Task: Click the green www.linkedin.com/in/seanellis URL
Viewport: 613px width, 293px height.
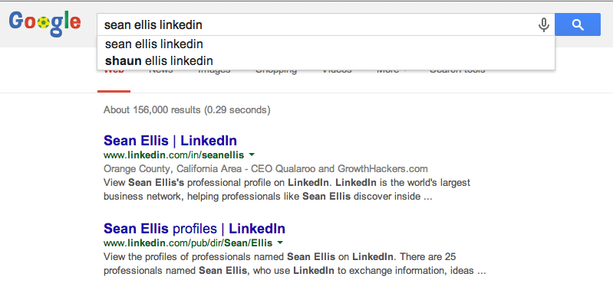Action: (x=173, y=155)
